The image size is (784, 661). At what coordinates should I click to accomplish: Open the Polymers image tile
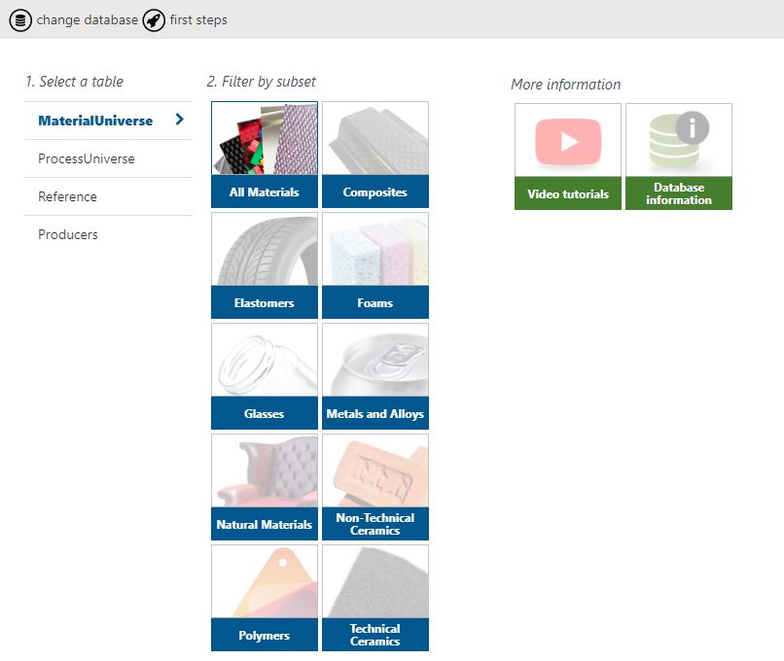(265, 582)
